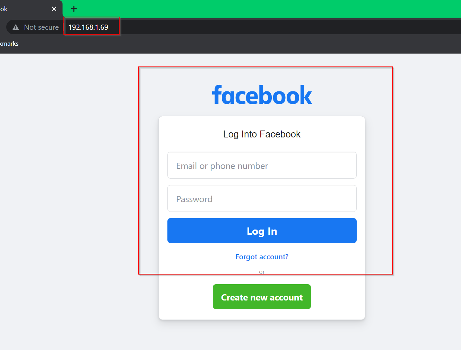Viewport: 461px width, 350px height.
Task: Click the warning triangle security icon
Action: click(16, 27)
